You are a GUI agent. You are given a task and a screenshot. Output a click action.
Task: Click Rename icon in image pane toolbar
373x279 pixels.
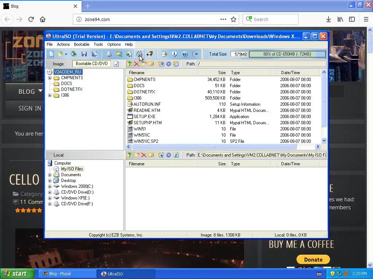(x=151, y=64)
